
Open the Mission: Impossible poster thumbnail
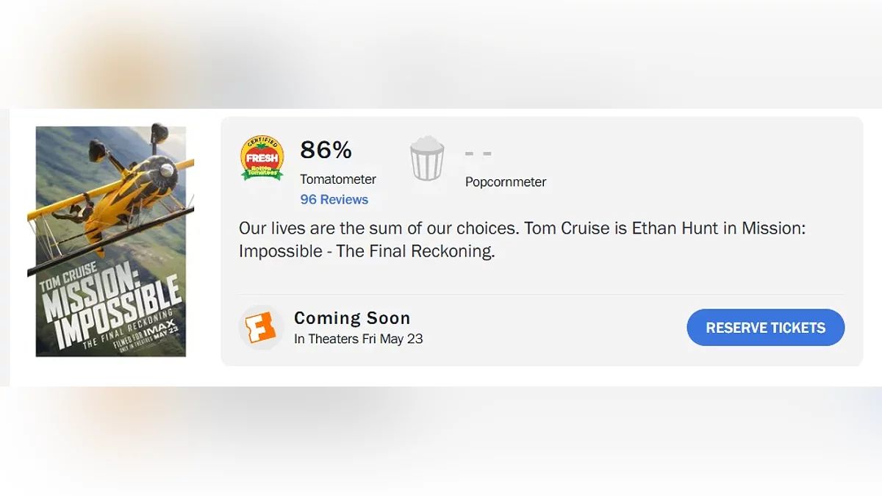click(x=111, y=241)
